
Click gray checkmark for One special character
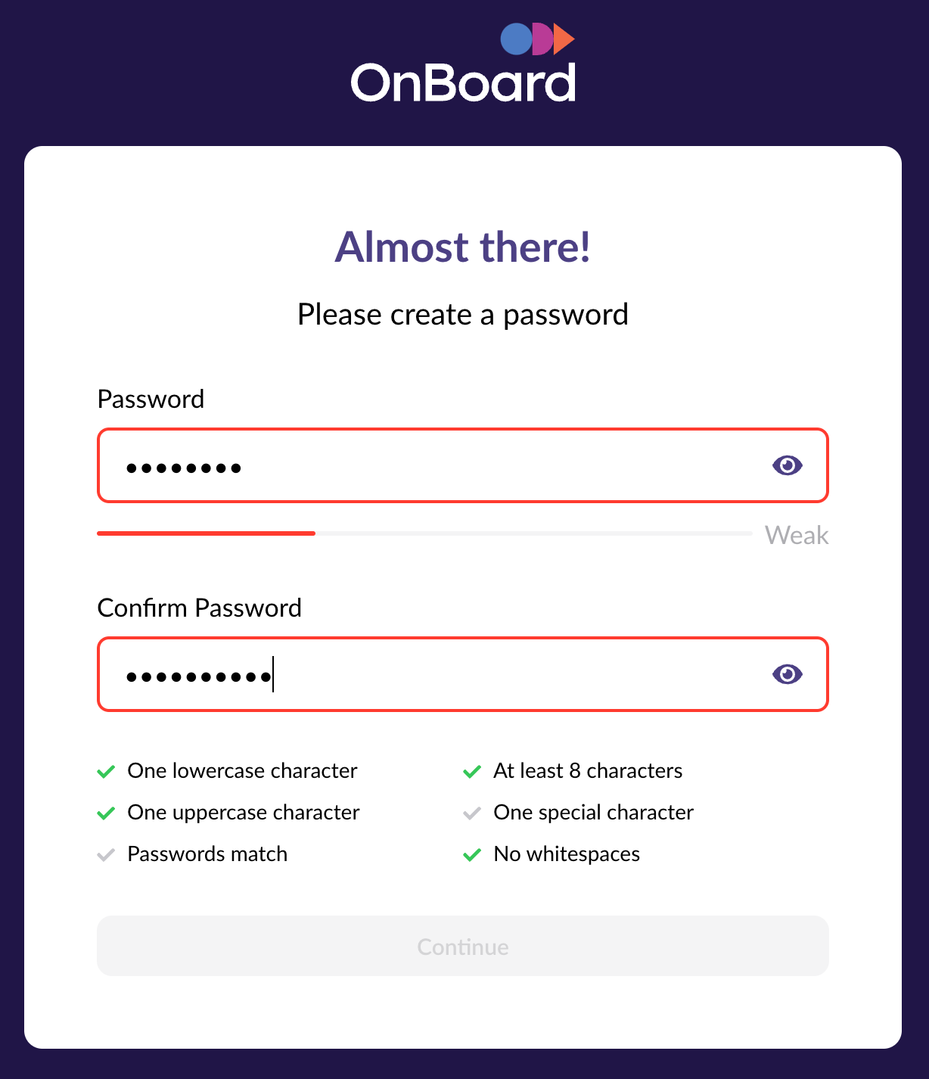(x=472, y=813)
